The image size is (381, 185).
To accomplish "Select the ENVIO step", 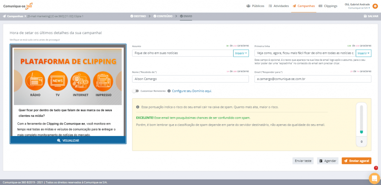I will click(x=186, y=16).
